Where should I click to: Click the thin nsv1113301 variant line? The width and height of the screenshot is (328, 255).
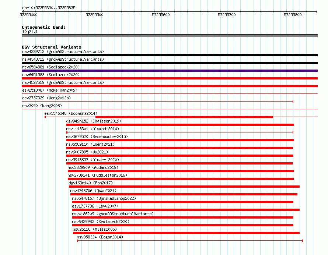(x=180, y=132)
